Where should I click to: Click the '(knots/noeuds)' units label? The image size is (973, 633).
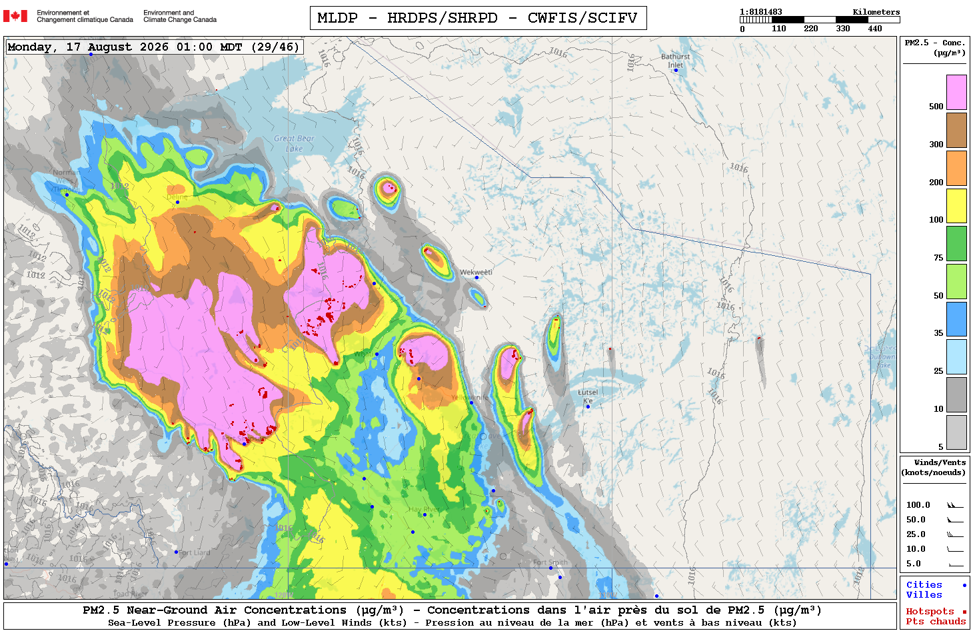click(934, 472)
